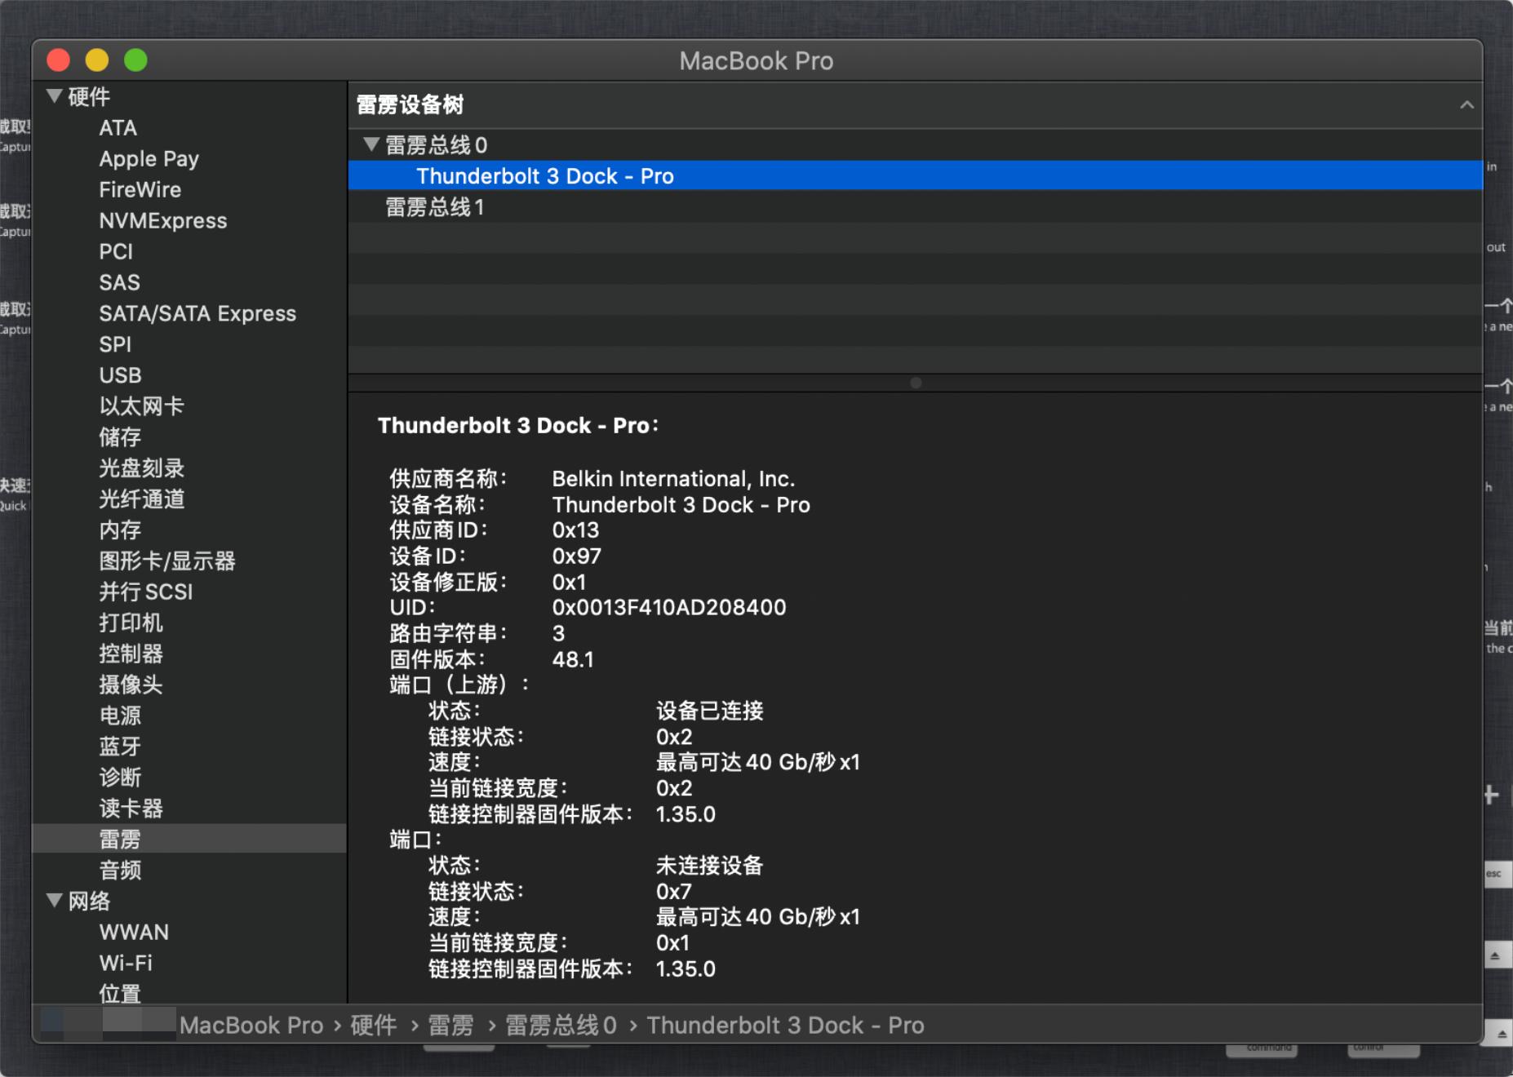Click Thunderbolt 3 Dock - Pro in path bar
The width and height of the screenshot is (1513, 1077).
(785, 1026)
